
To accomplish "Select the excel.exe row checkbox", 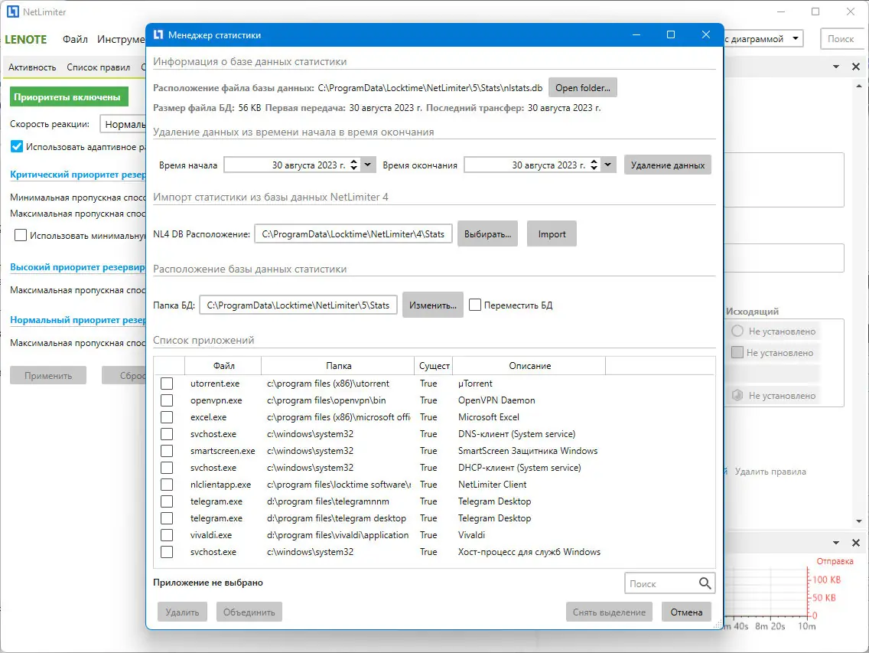I will (167, 417).
